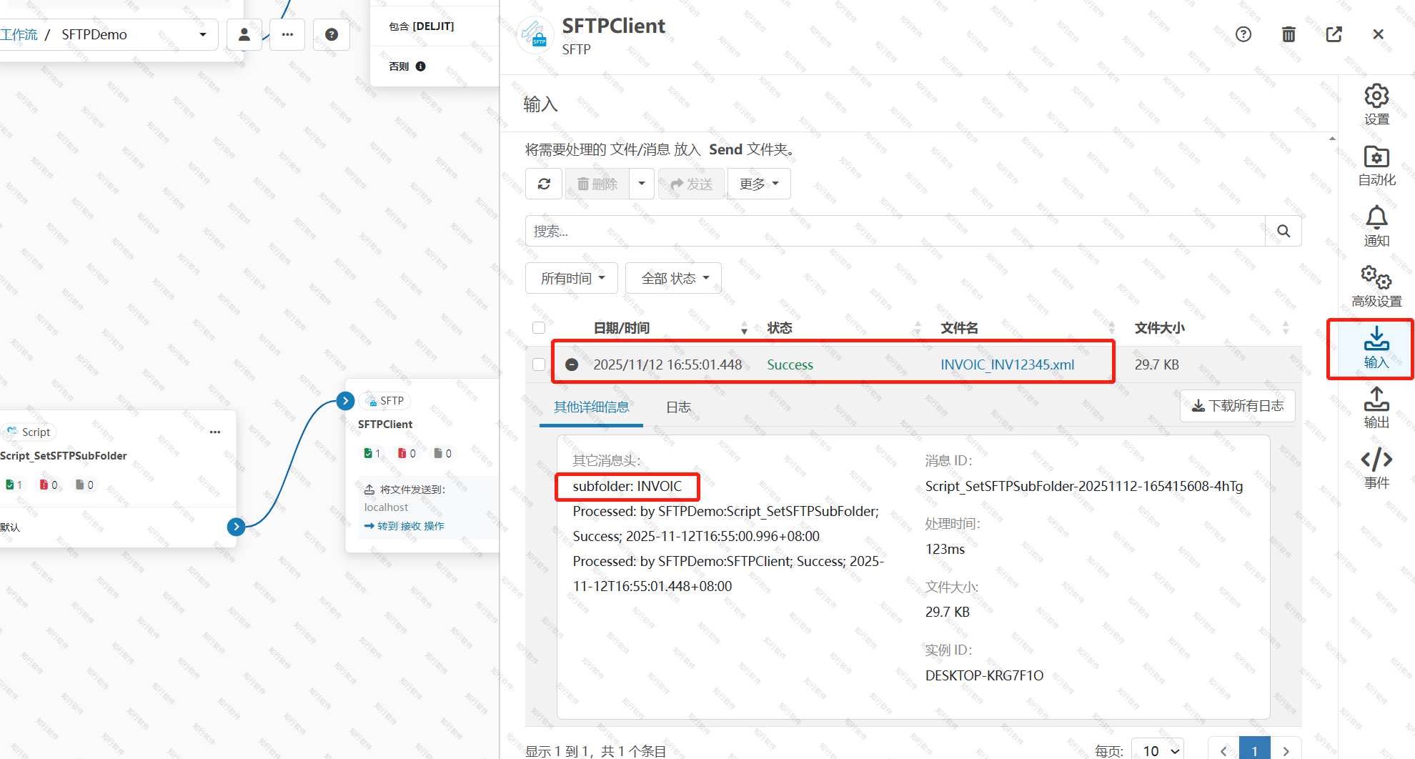Open the 更多 dropdown
1415x759 pixels.
click(759, 184)
